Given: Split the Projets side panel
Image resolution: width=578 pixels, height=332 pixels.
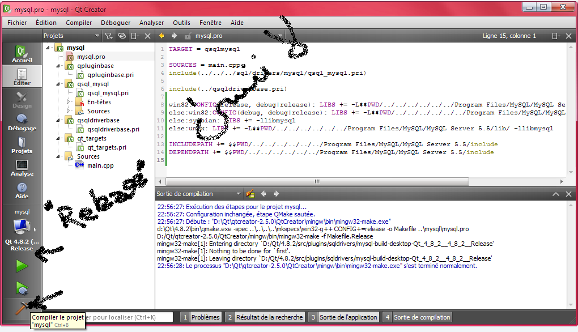Looking at the screenshot, I should (135, 36).
